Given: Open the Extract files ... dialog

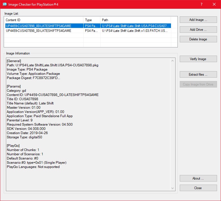Looking at the screenshot, I should coord(198,75).
